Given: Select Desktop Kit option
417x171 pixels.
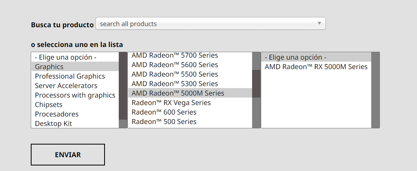Looking at the screenshot, I should coord(53,124).
